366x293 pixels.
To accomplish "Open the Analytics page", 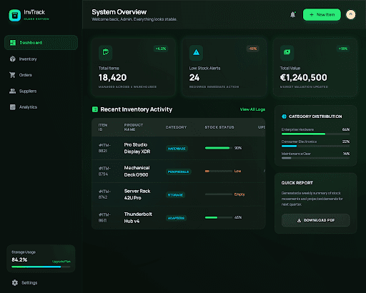I will coord(41,107).
